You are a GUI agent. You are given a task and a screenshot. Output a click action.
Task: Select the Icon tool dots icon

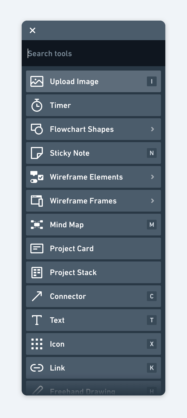pos(37,344)
